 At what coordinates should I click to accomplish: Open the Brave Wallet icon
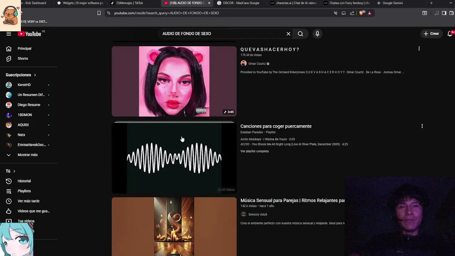pyautogui.click(x=452, y=13)
